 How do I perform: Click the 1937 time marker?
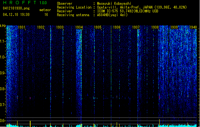[136, 27]
